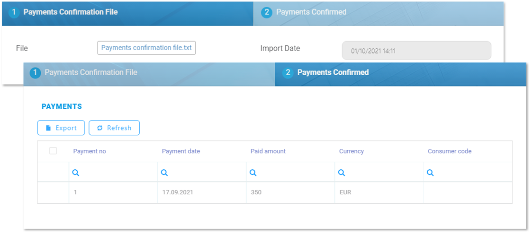The width and height of the screenshot is (532, 234).
Task: Sort by Currency column header
Action: [352, 151]
